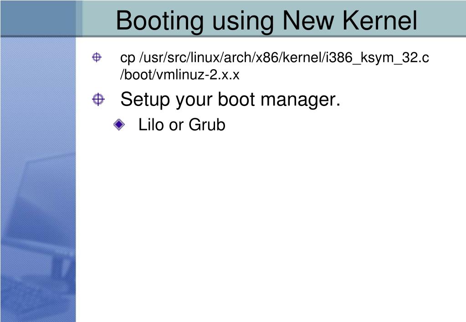
Task: Click the /boot/vmlinuz-2.x.x path text
Action: pos(179,75)
